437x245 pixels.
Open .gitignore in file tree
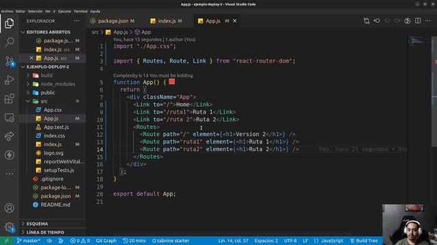pos(53,178)
